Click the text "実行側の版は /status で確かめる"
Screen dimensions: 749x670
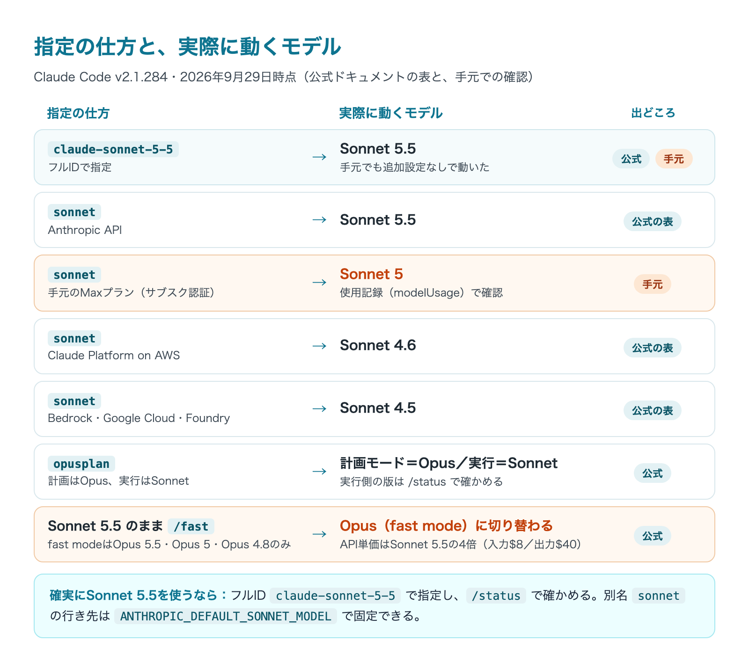point(421,481)
